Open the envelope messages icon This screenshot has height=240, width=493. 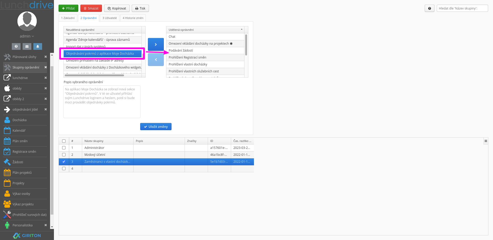point(27,46)
